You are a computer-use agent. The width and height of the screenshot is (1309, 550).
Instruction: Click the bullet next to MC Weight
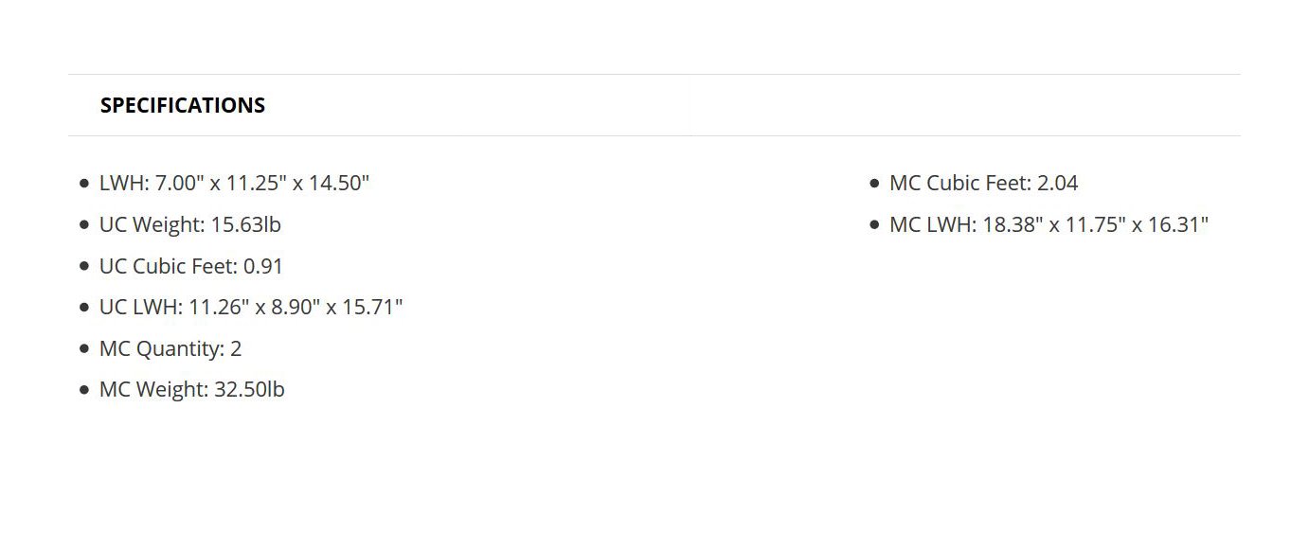click(x=84, y=390)
